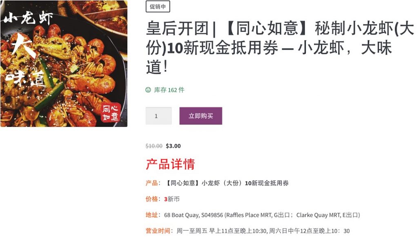Viewport: 418px width, 238px height.
Task: Buy now with the 立即购买 button
Action: [201, 116]
